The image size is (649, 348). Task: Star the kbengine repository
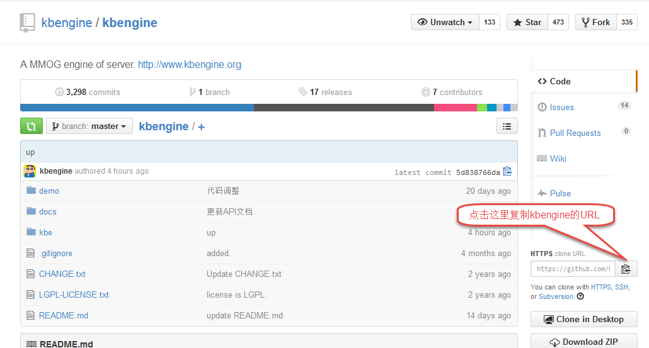coord(527,22)
